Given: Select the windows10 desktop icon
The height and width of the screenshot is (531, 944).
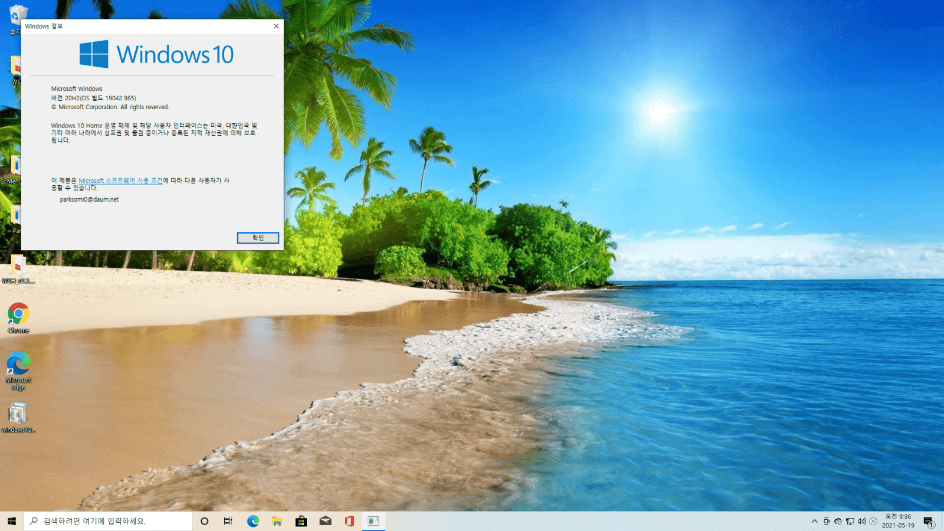Looking at the screenshot, I should pos(18,418).
